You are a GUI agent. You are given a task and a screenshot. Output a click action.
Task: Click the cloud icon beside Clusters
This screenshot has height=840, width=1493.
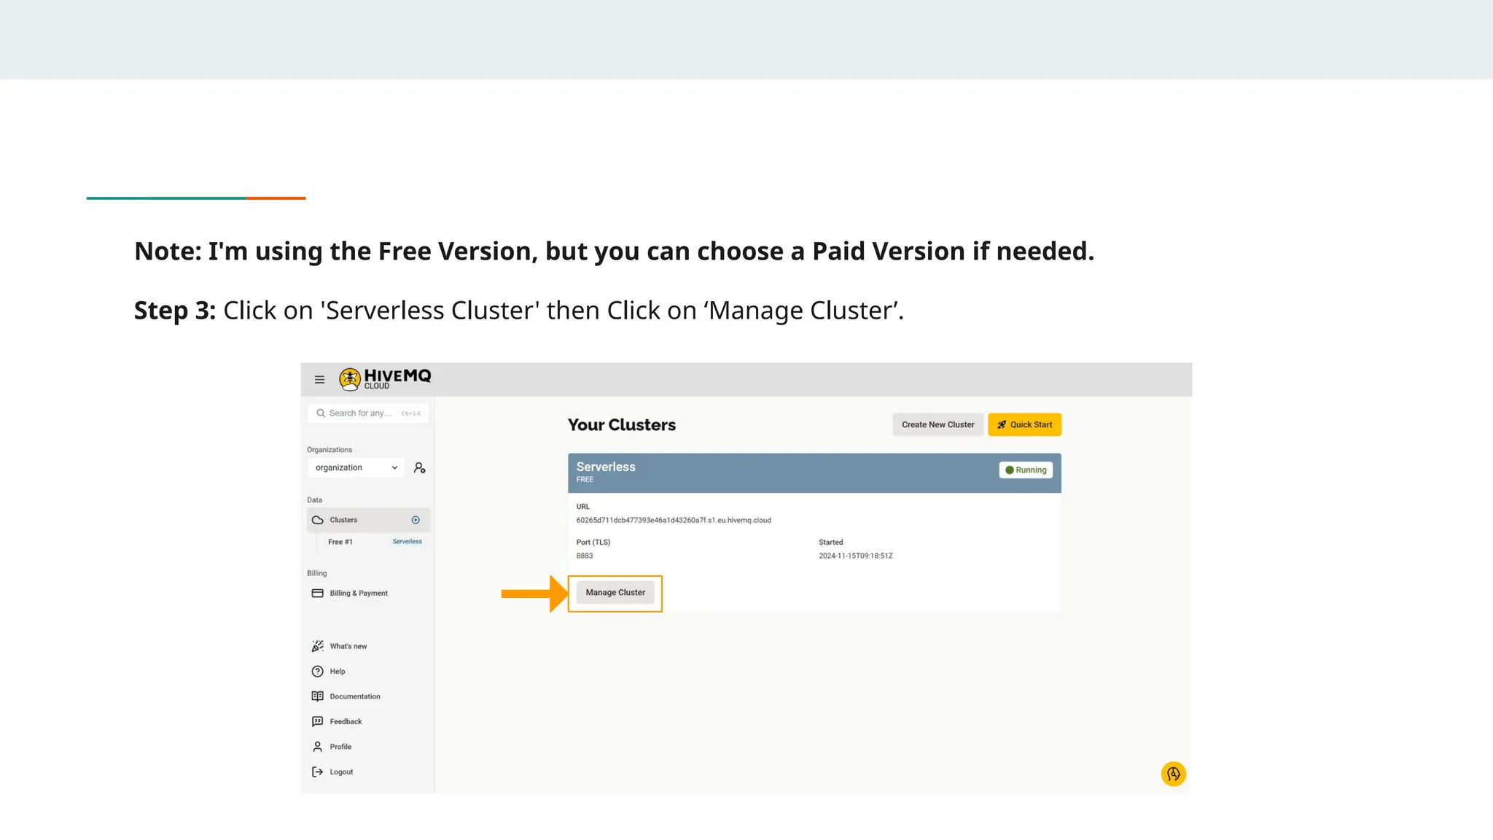pos(318,520)
